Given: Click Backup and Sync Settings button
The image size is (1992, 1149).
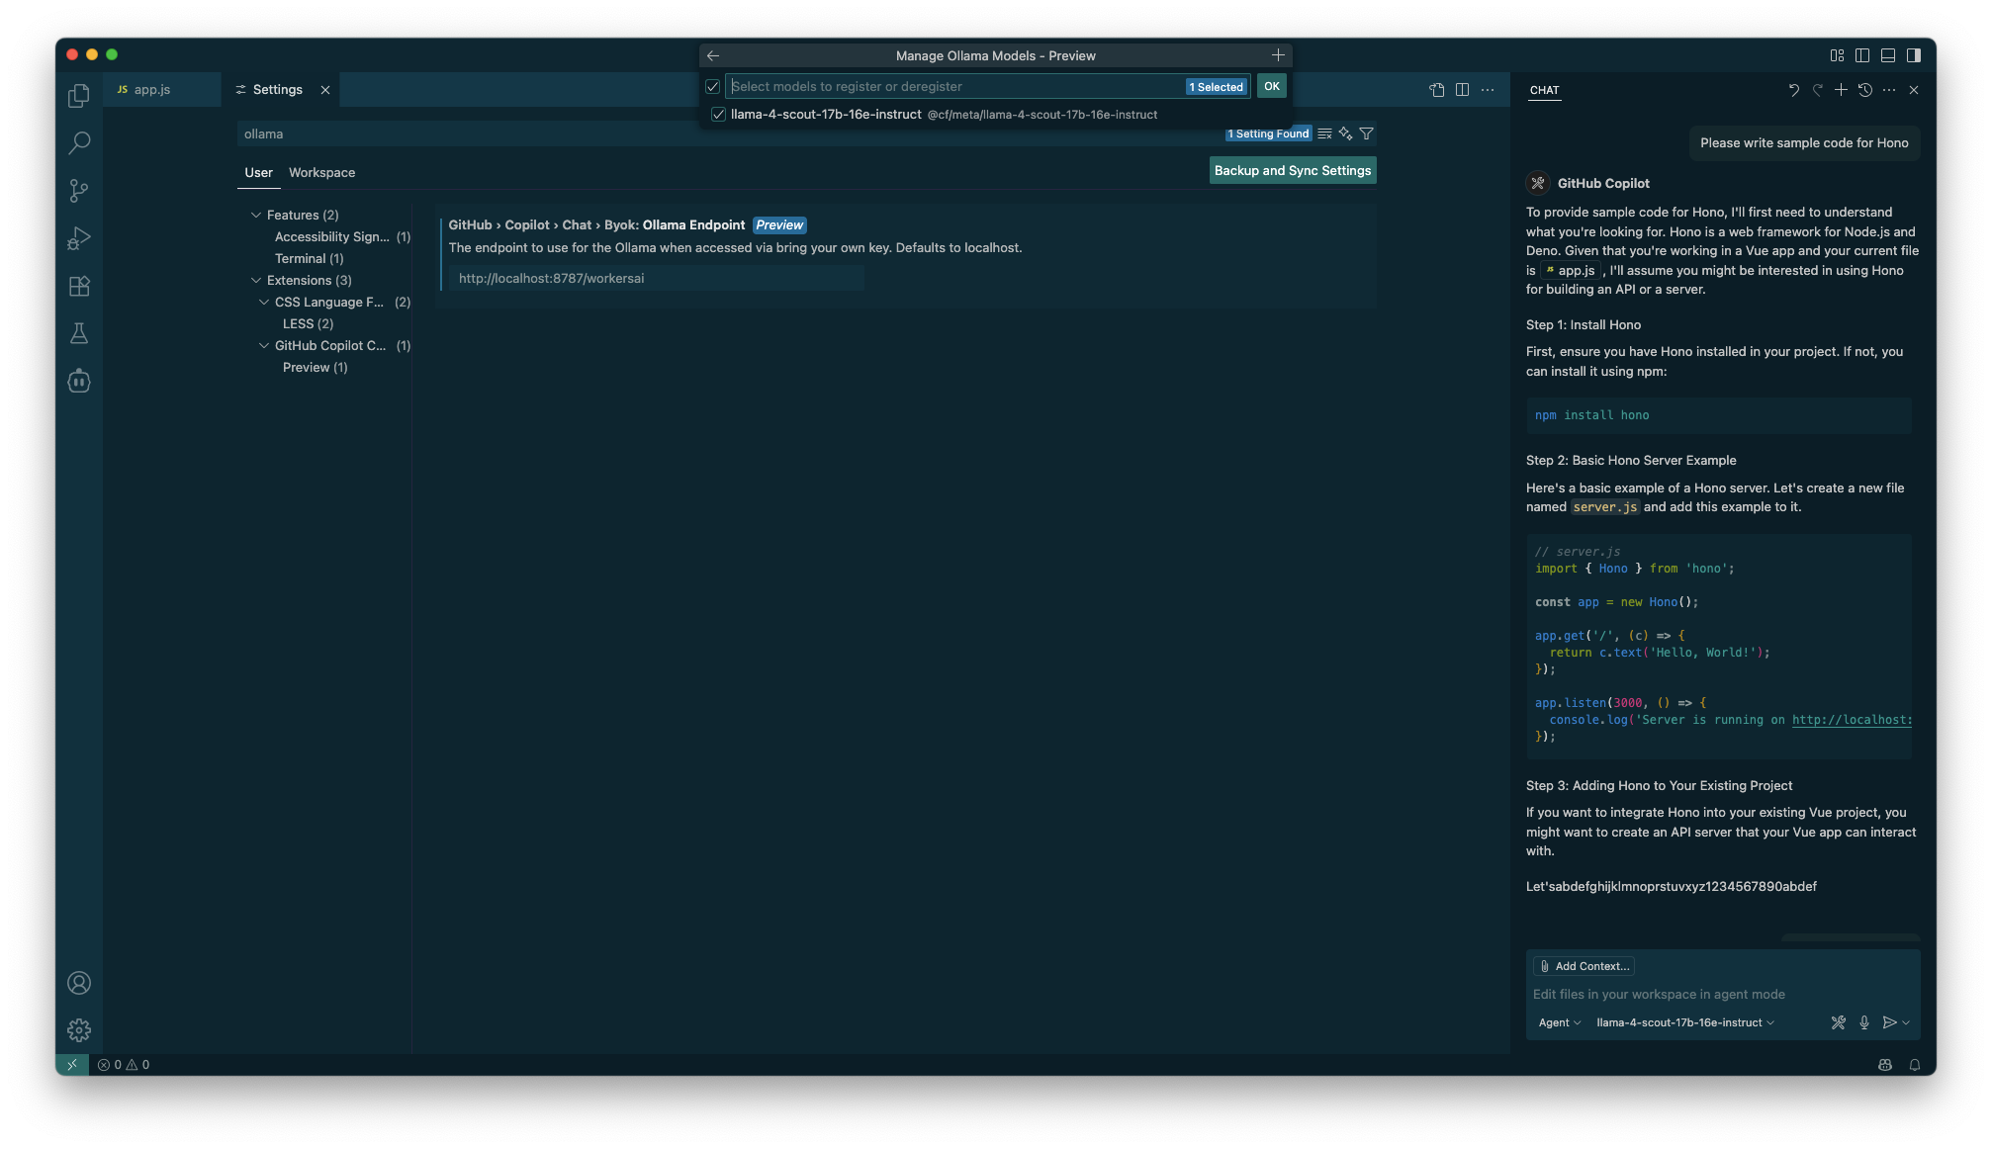Looking at the screenshot, I should pyautogui.click(x=1292, y=170).
